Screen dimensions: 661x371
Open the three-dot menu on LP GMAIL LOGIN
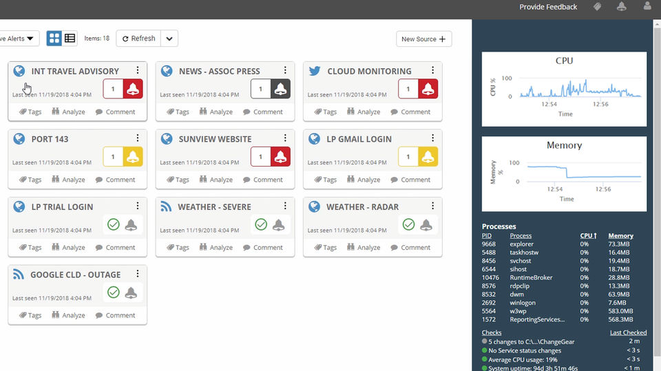(432, 138)
